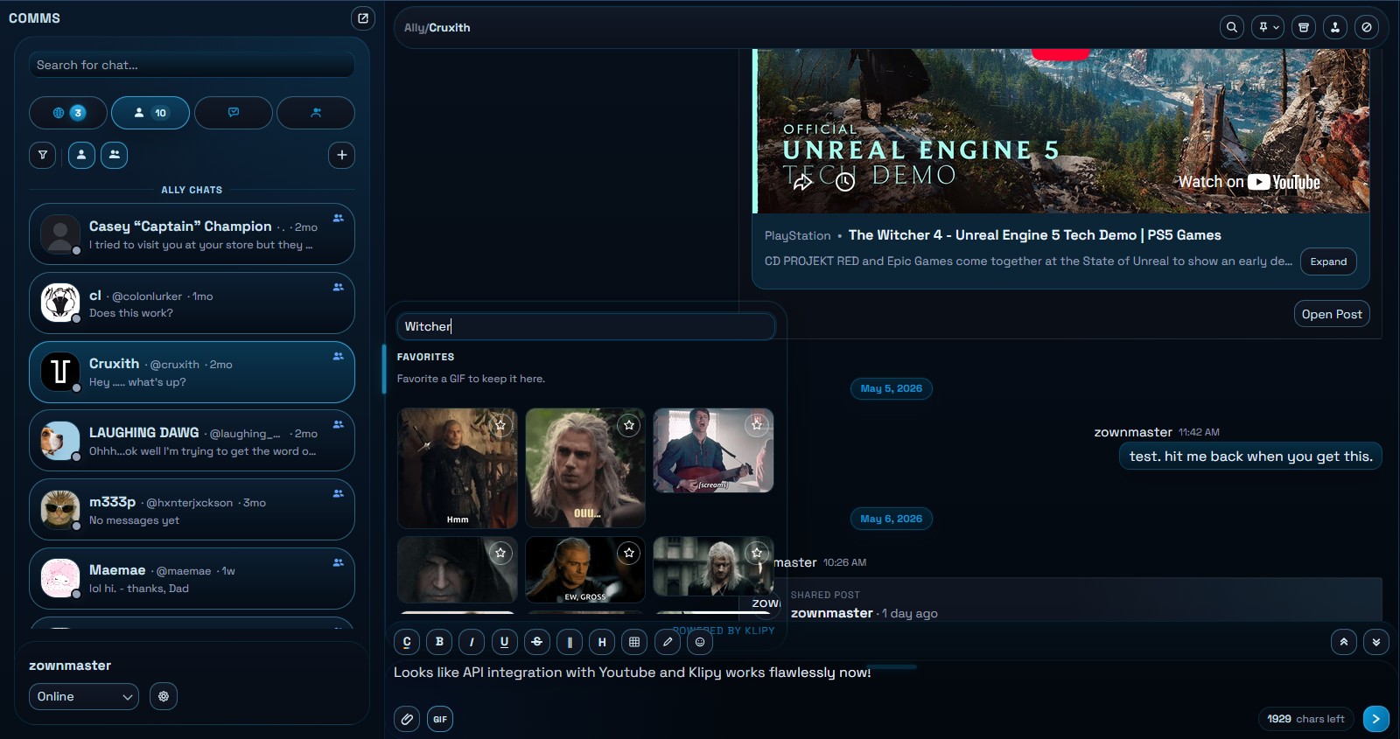
Task: Favorite the 'EW, GROSS' GIF star
Action: coord(629,553)
